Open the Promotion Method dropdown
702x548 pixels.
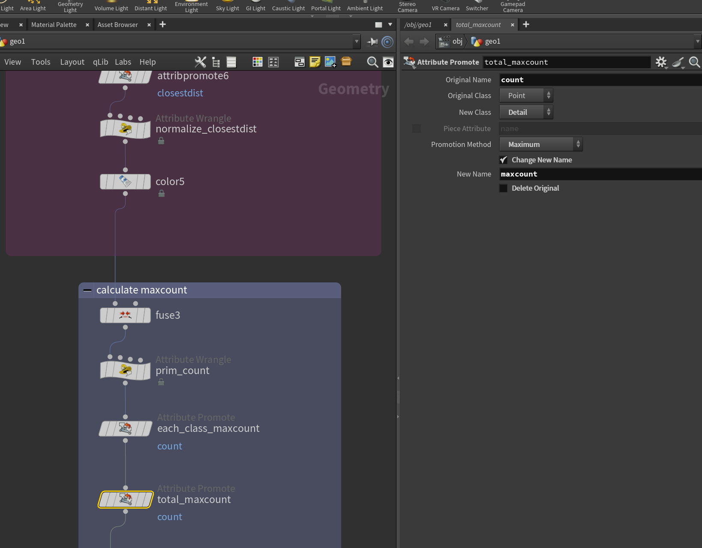(541, 144)
